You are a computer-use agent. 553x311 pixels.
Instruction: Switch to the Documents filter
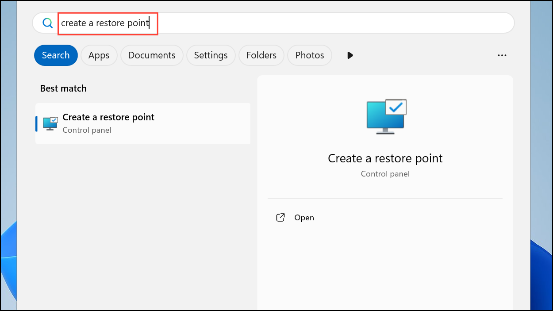tap(152, 55)
